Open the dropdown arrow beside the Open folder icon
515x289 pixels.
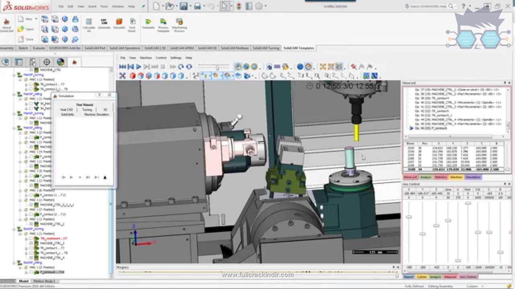177,6
